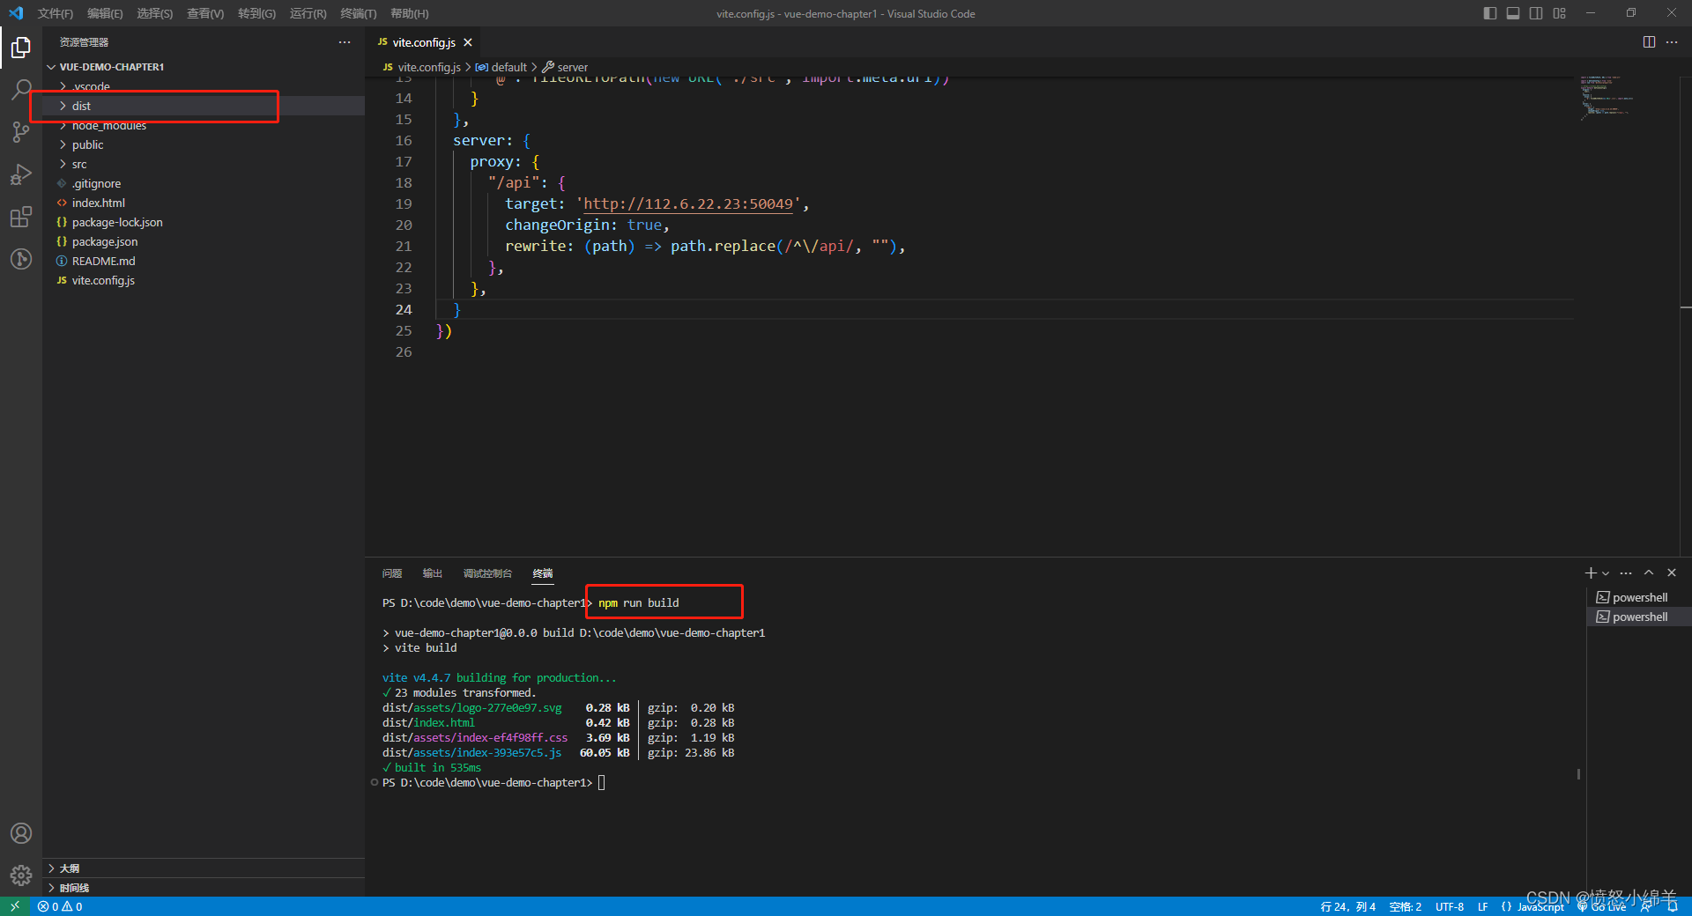The image size is (1692, 916).
Task: Toggle bottom panel visibility
Action: (1513, 13)
